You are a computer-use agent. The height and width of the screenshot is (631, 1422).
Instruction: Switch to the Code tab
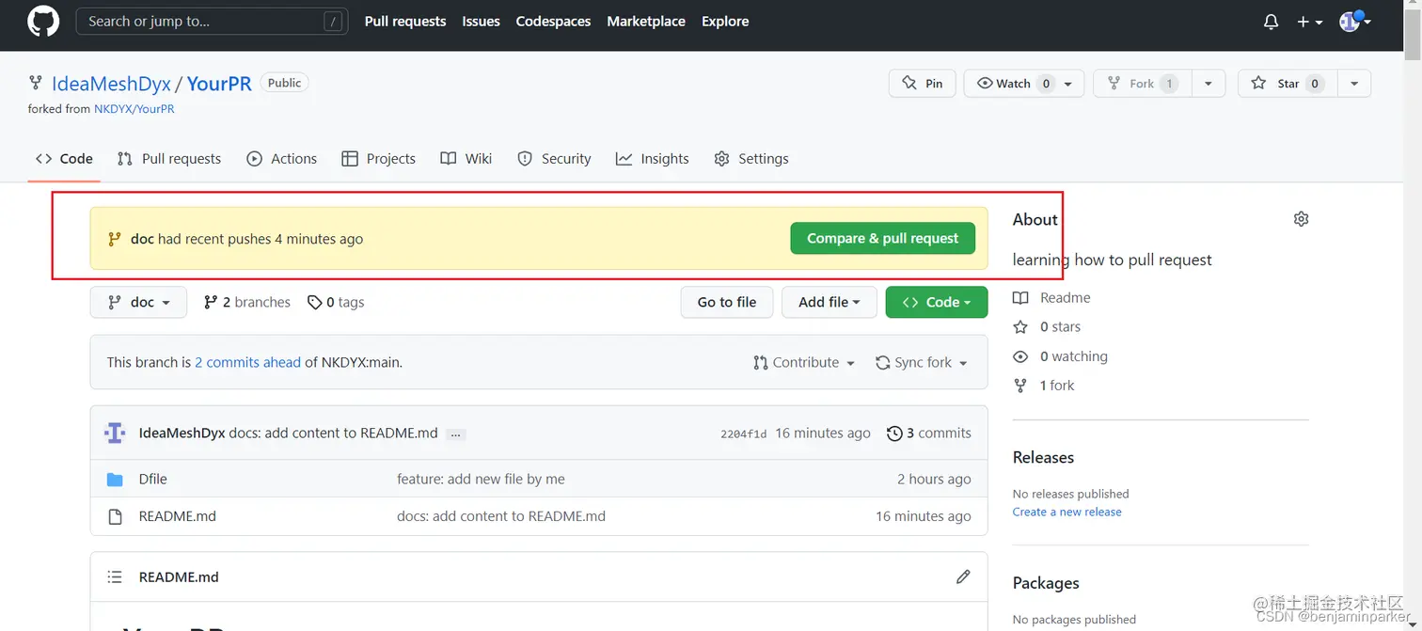pos(65,159)
